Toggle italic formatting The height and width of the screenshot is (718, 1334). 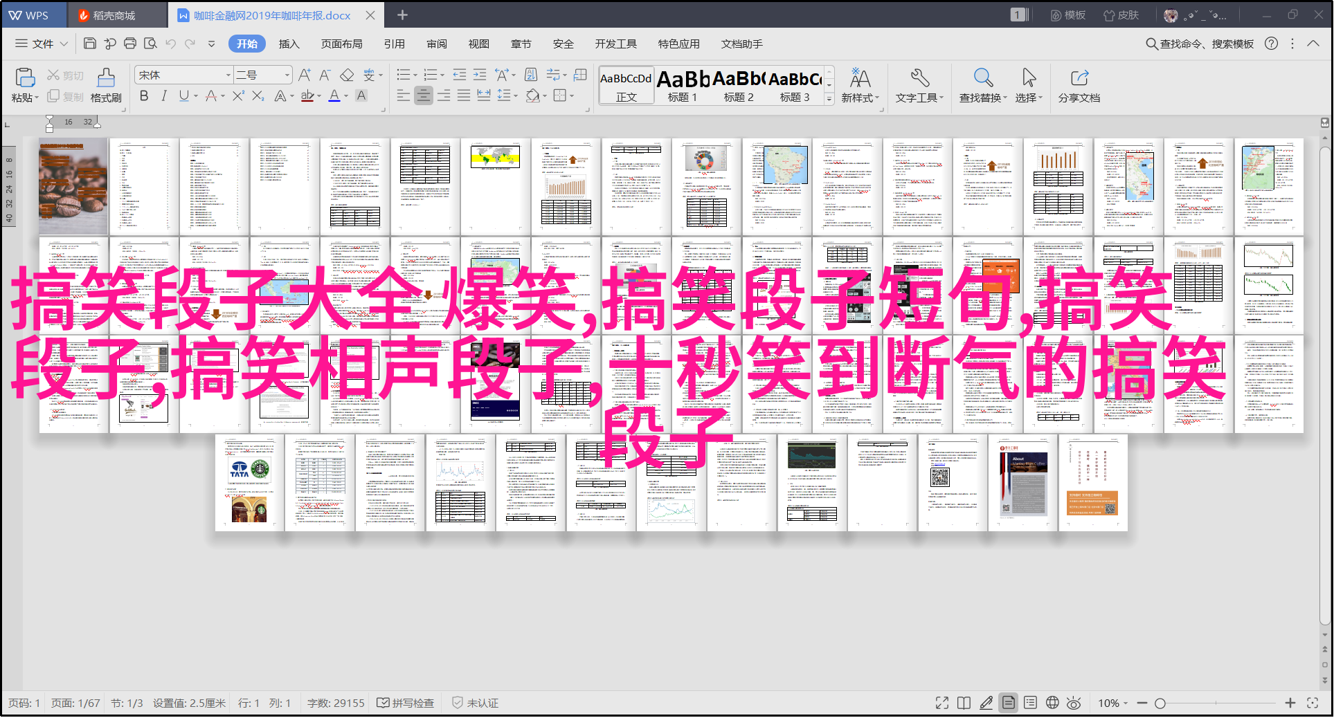click(164, 96)
